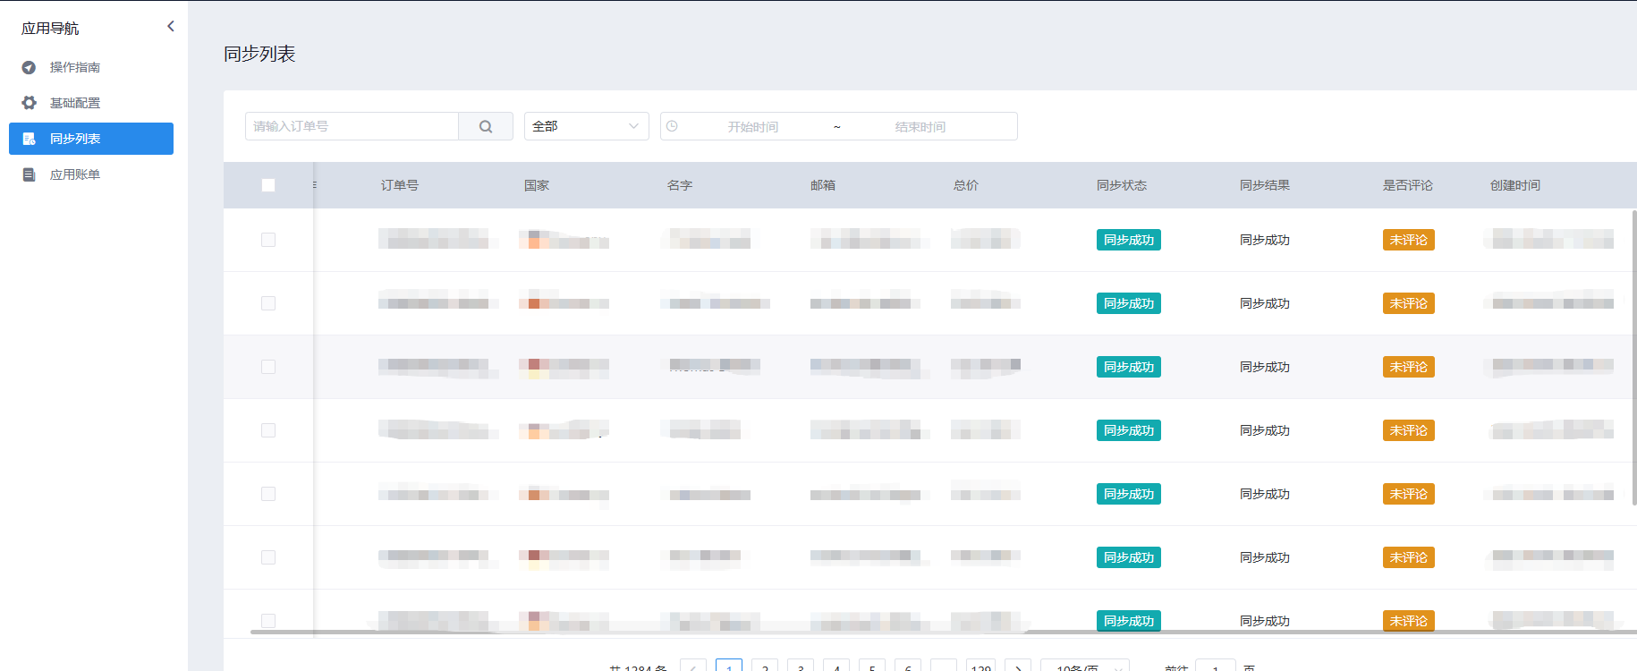The width and height of the screenshot is (1637, 671).
Task: Click the compass icon beside 操作指南
Action: tap(29, 67)
